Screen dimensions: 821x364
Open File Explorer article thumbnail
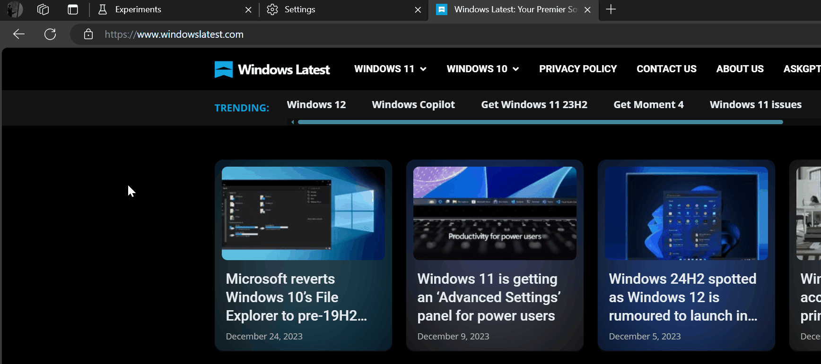click(303, 213)
